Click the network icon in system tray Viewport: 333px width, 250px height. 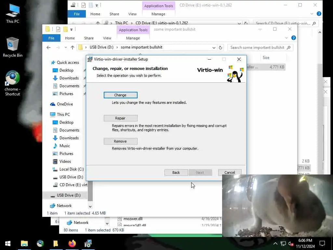point(283,243)
